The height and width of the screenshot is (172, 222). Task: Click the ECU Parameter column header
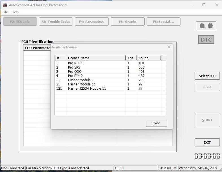[37, 48]
